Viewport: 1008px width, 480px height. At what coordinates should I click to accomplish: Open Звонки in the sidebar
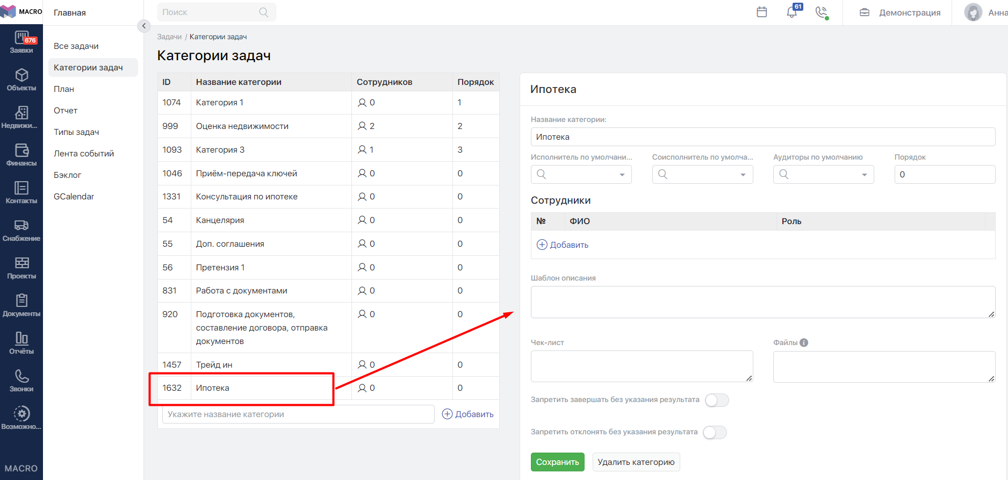pos(21,381)
